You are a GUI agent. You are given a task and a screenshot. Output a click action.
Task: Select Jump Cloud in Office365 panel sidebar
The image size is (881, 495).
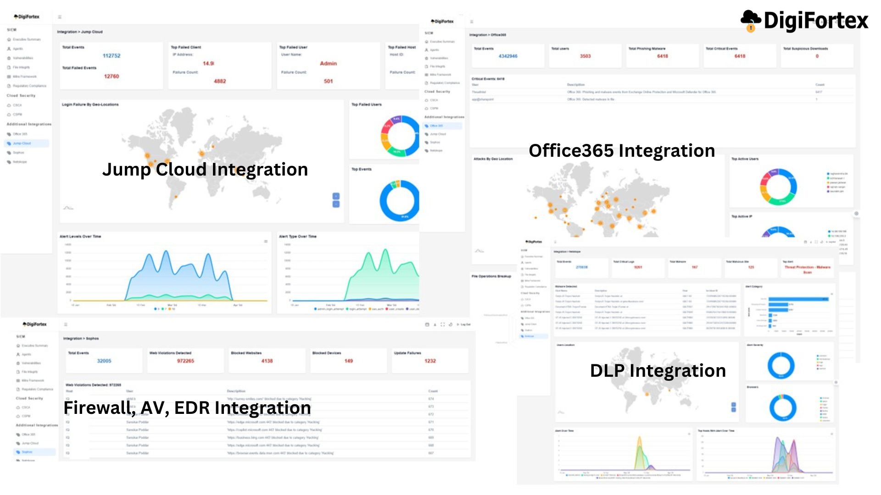(x=438, y=134)
